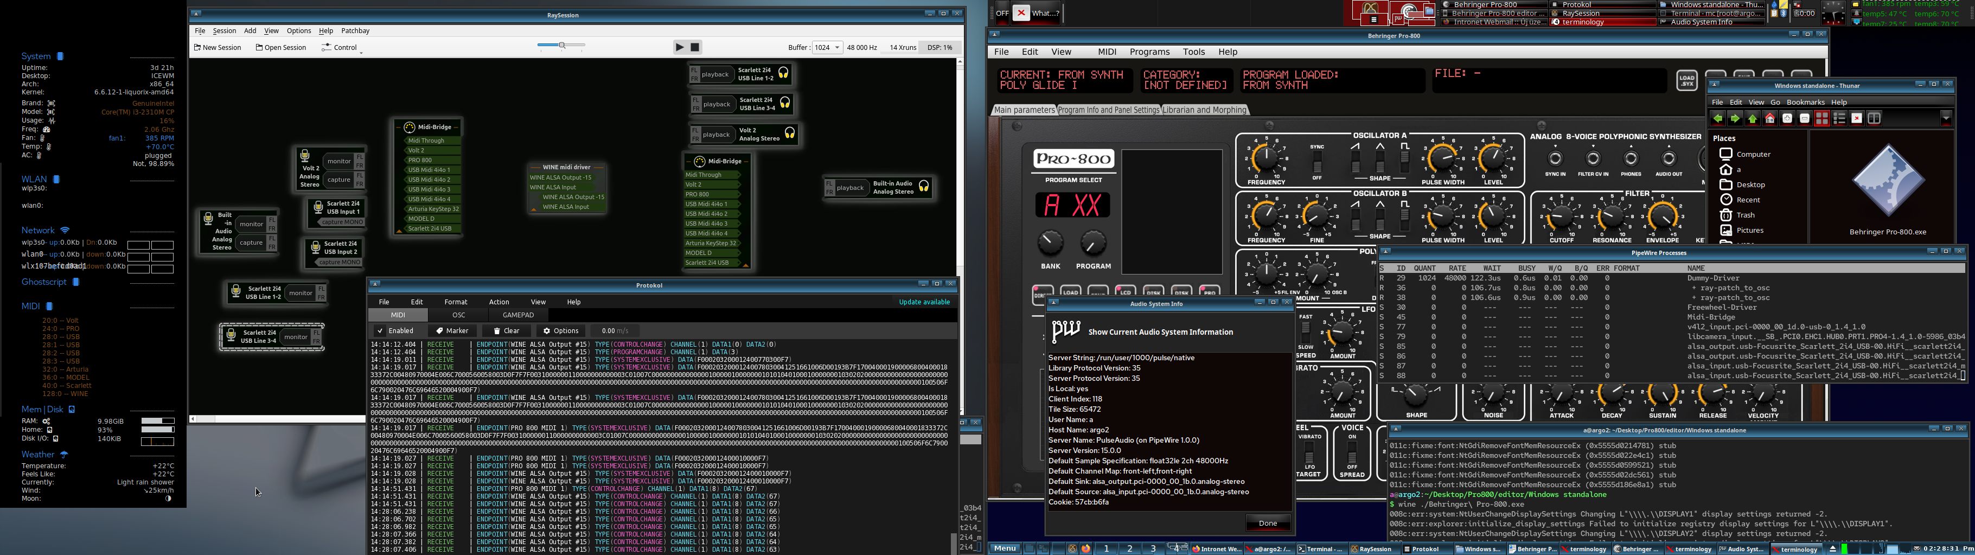Open Bookmarks menu in Thunar
The width and height of the screenshot is (1975, 555).
1805,102
